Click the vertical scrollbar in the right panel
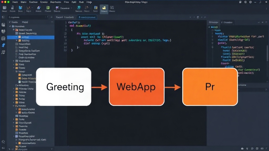This screenshot has width=269, height=151. tap(267, 53)
